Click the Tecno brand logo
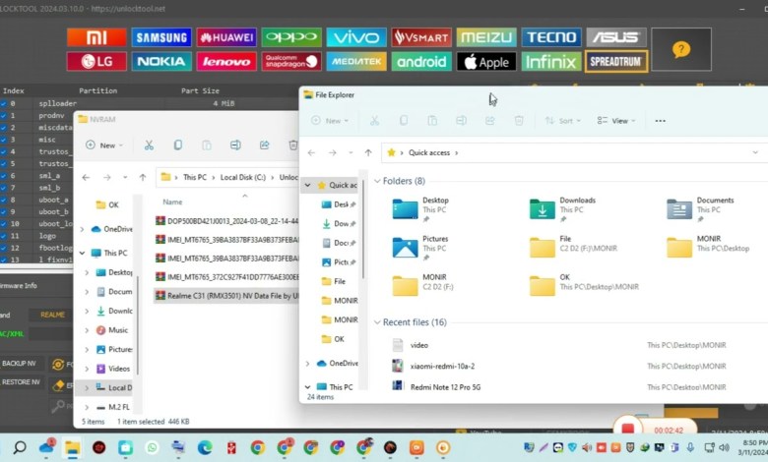768x462 pixels. pos(551,37)
